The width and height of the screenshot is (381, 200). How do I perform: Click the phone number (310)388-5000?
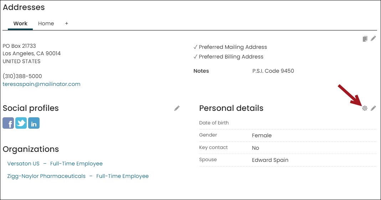pos(22,76)
